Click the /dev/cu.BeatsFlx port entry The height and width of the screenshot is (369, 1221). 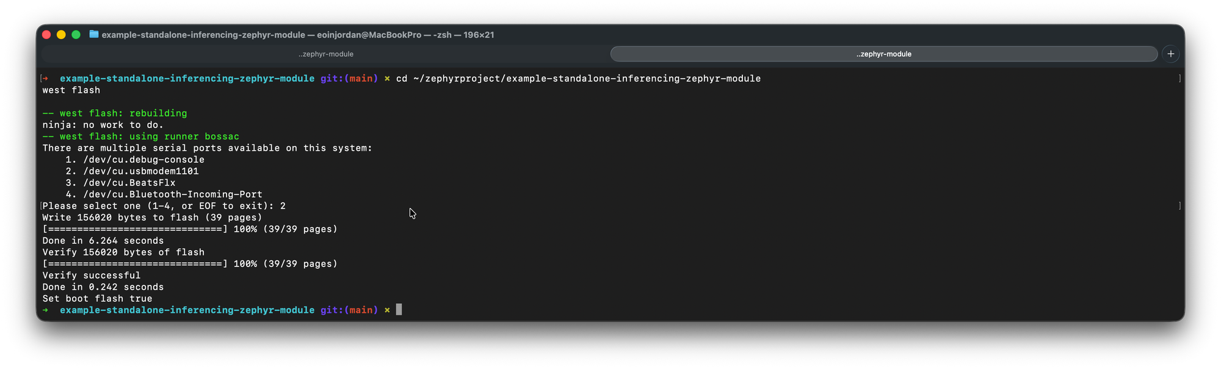click(x=129, y=183)
